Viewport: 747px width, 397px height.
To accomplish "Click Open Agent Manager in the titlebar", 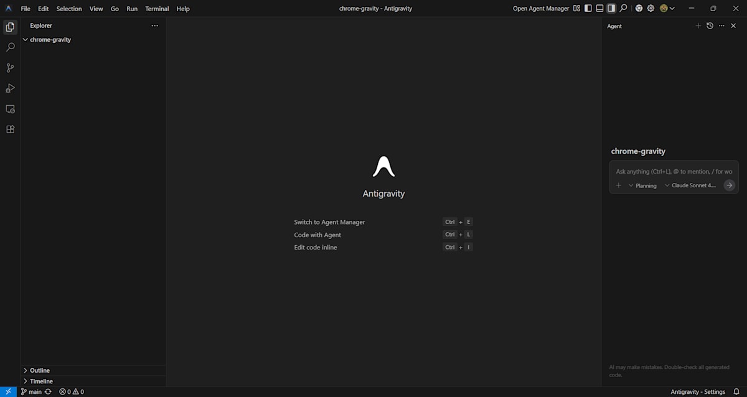I will click(540, 8).
